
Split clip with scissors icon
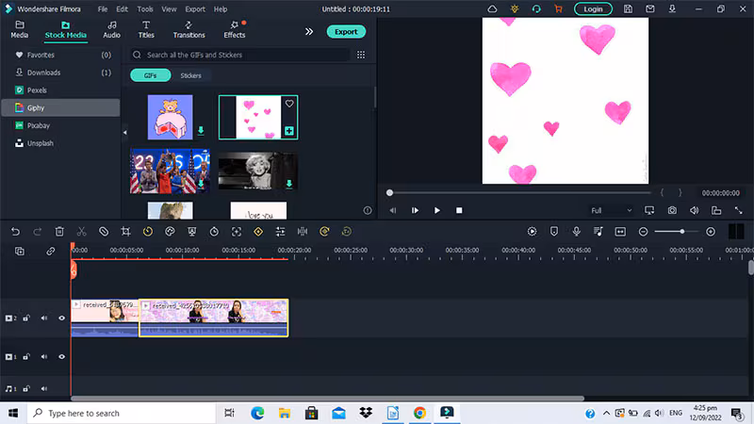click(82, 232)
